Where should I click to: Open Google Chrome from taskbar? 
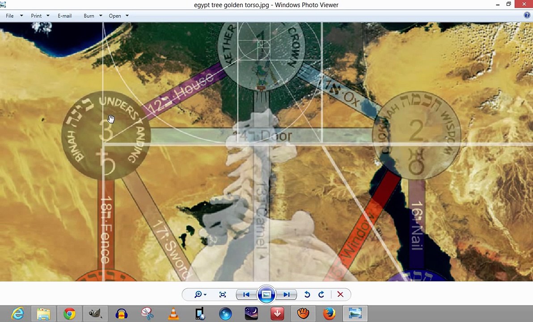pos(69,314)
